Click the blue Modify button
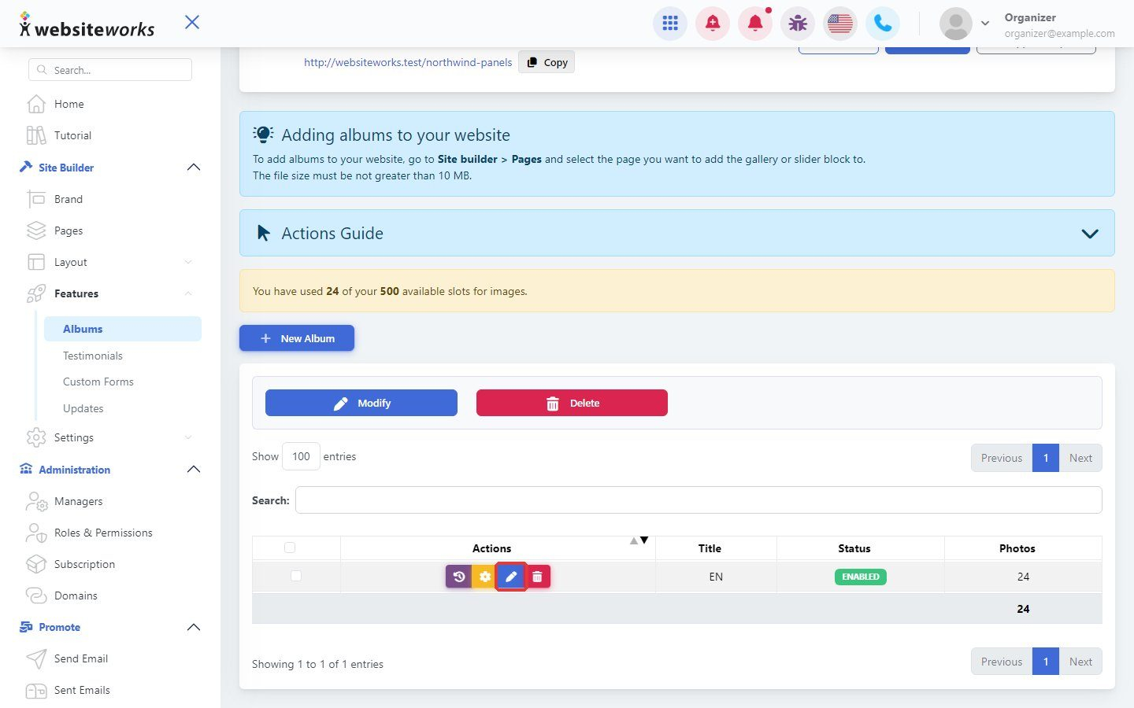 point(361,403)
